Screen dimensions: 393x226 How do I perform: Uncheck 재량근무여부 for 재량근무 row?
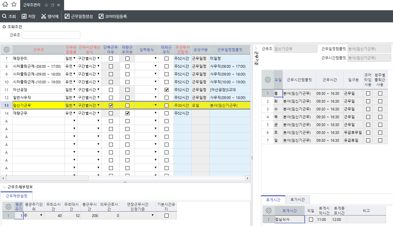(127, 113)
